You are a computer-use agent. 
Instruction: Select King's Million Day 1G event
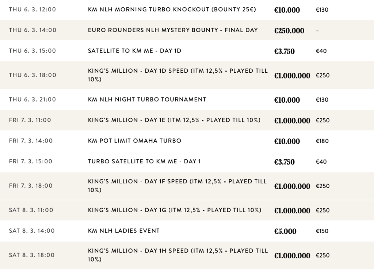click(175, 210)
